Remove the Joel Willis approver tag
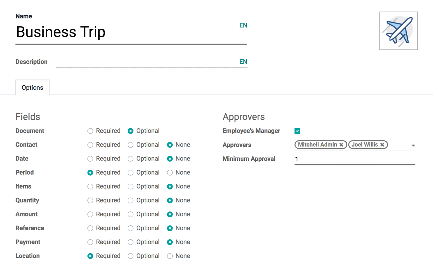 click(382, 144)
